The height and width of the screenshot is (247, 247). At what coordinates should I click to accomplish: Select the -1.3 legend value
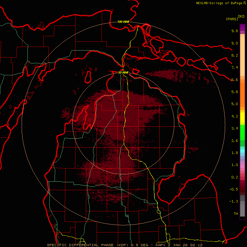pos(234,201)
